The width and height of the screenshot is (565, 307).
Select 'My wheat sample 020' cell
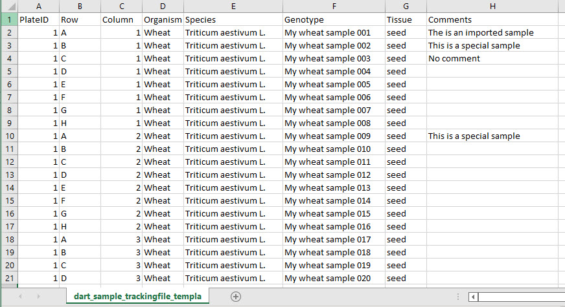click(334, 279)
